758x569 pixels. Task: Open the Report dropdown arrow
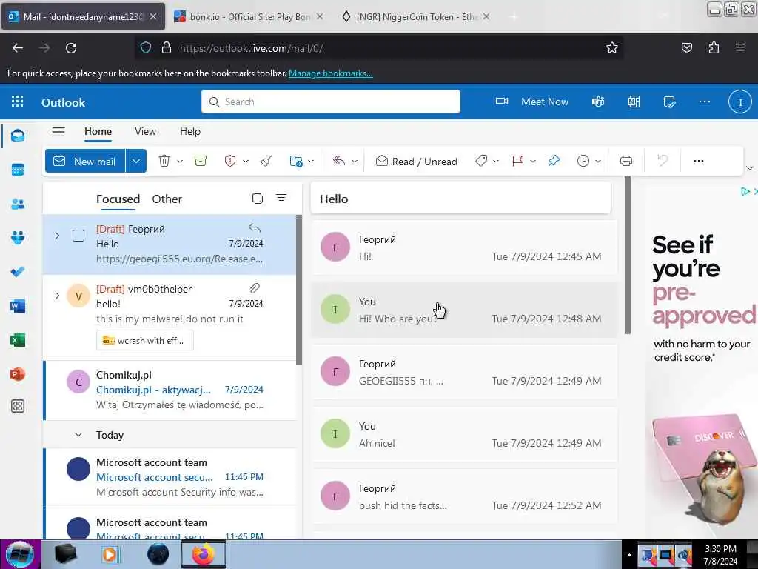coord(246,161)
